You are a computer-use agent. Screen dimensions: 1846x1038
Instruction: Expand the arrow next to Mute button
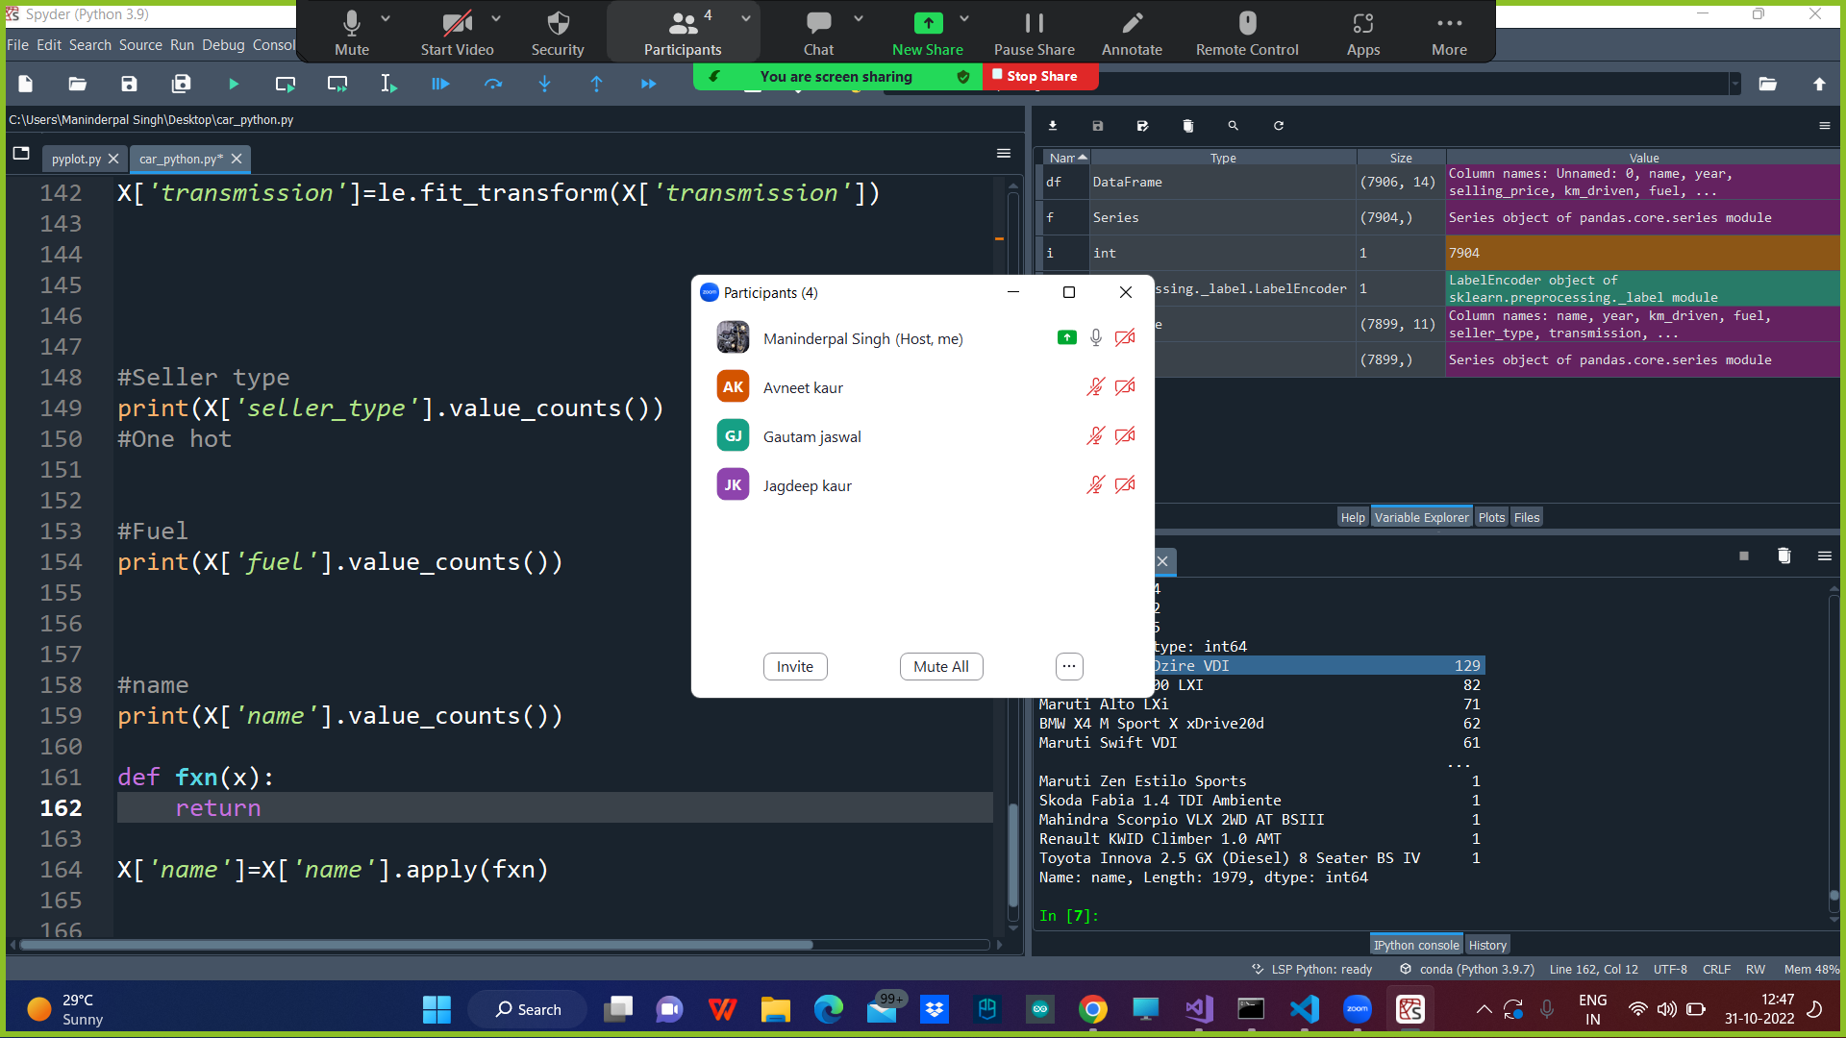[386, 18]
